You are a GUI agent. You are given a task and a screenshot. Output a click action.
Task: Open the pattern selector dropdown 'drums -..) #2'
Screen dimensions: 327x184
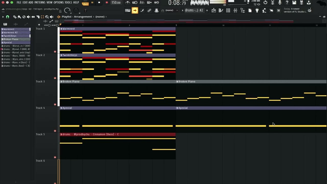(194, 10)
